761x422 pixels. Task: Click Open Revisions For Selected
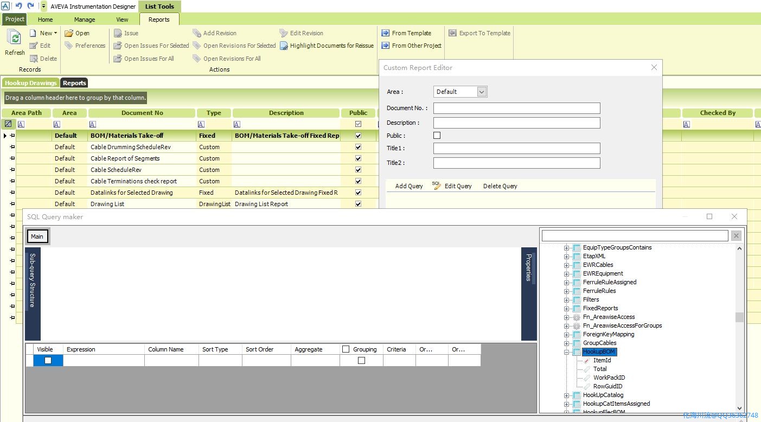[x=234, y=46]
